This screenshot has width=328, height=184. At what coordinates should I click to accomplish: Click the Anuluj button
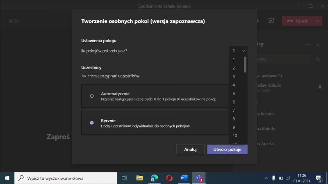(190, 149)
